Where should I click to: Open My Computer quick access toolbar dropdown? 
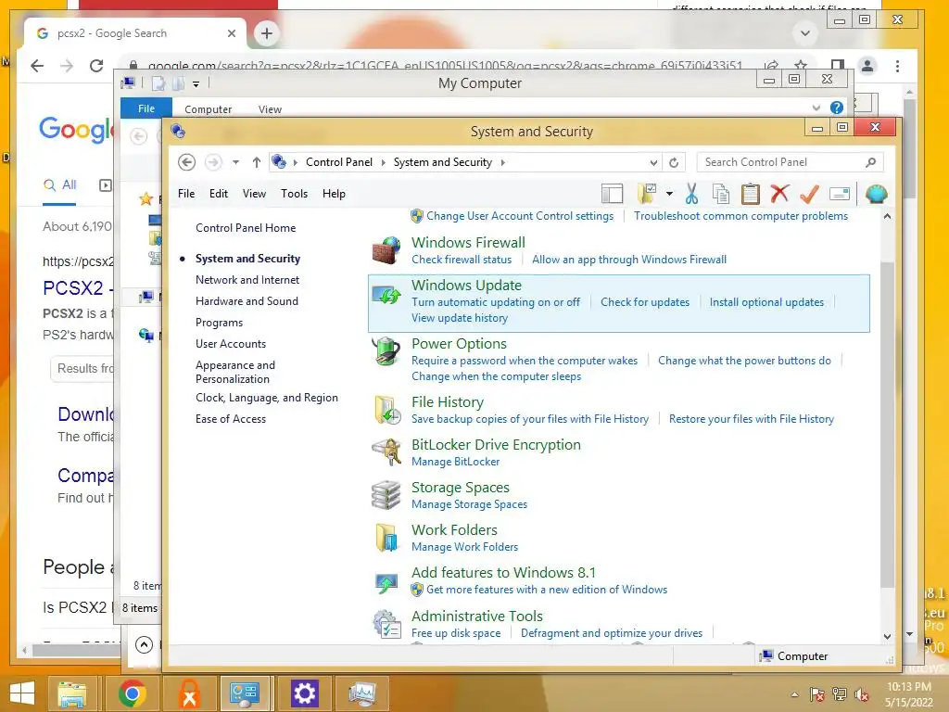click(x=196, y=84)
